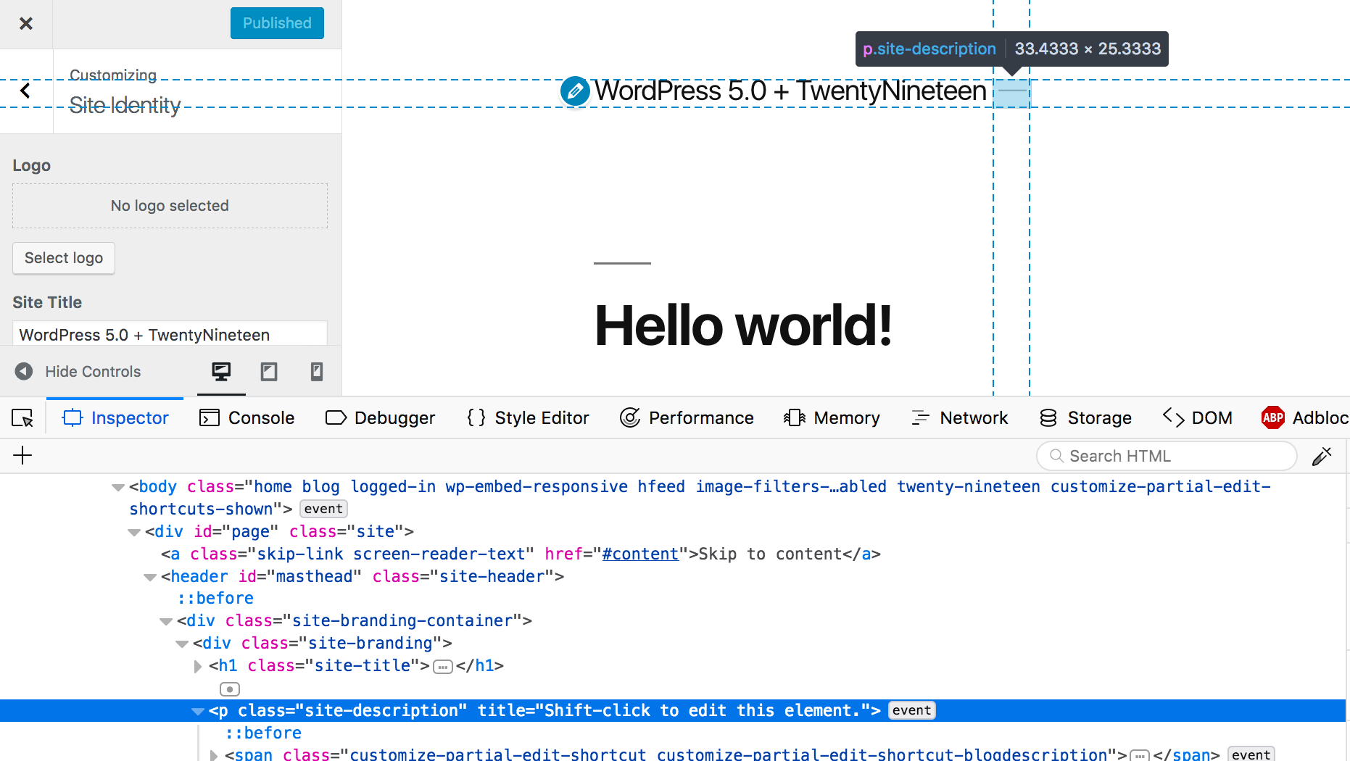Switch to desktop preview device
The height and width of the screenshot is (761, 1350).
coord(221,372)
